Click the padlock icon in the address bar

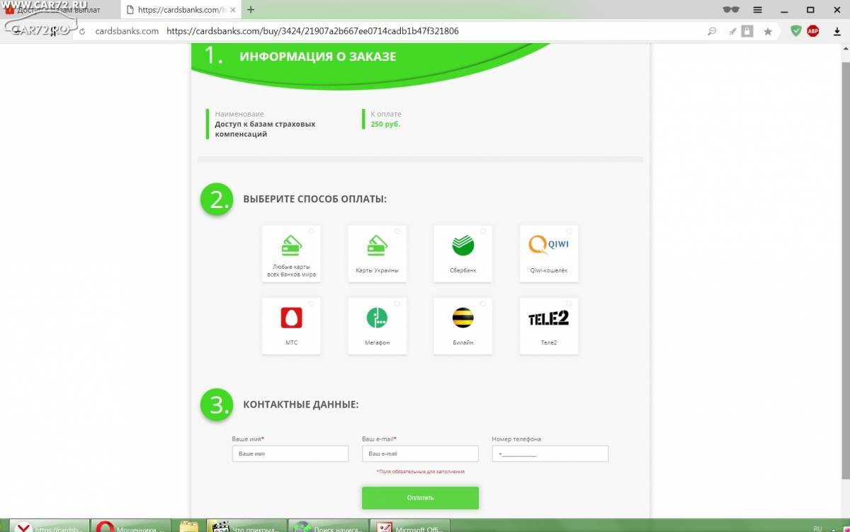point(747,31)
